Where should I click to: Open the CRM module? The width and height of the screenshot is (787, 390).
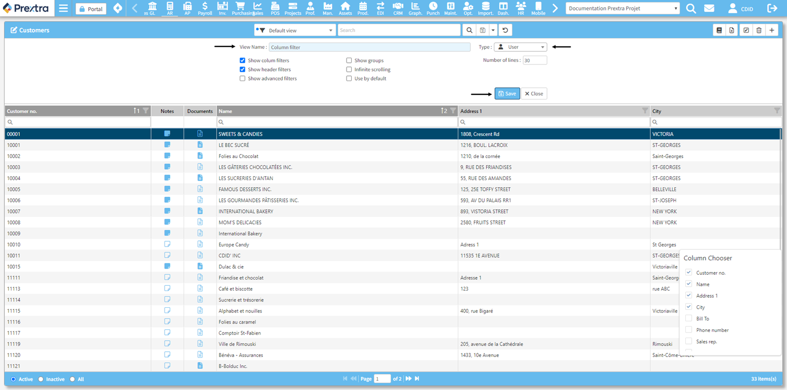pos(397,8)
